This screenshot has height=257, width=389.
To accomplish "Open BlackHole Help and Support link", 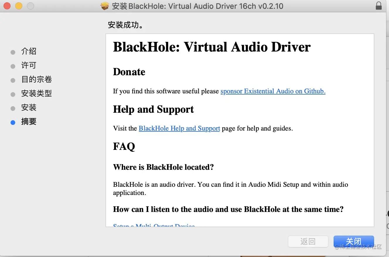I will 179,128.
